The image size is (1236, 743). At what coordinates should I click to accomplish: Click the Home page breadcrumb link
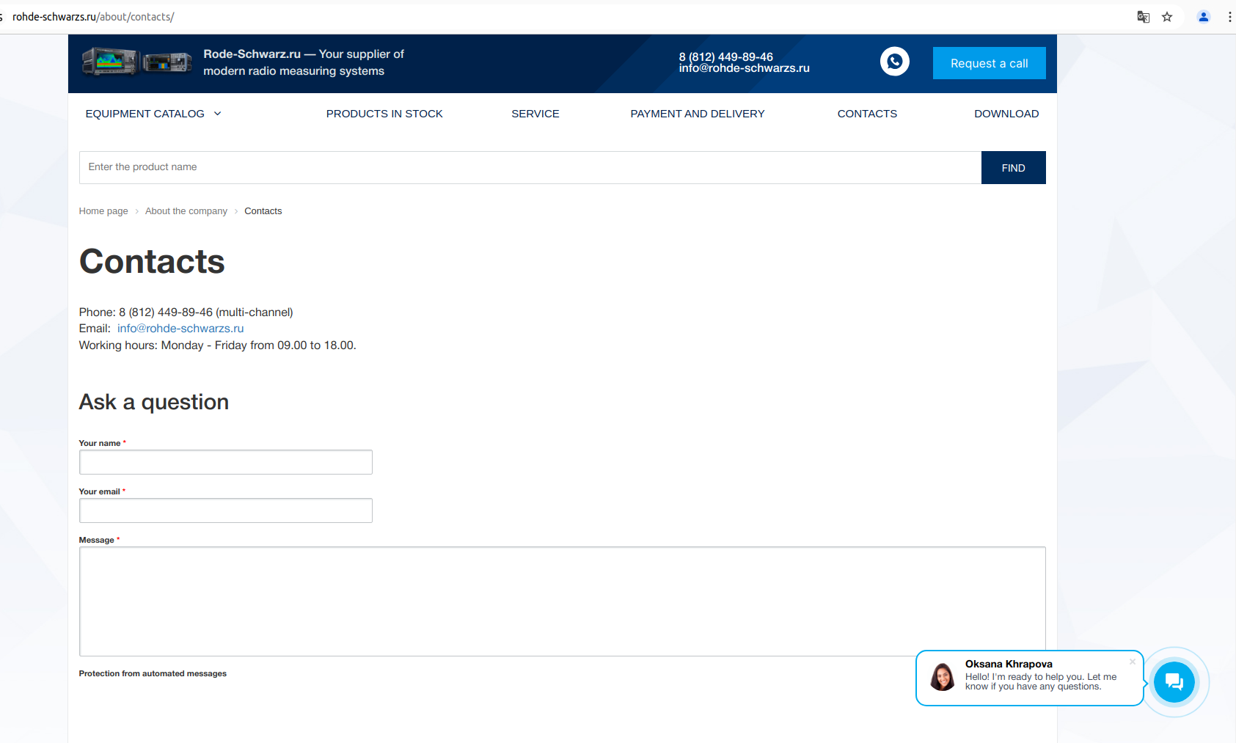tap(103, 211)
